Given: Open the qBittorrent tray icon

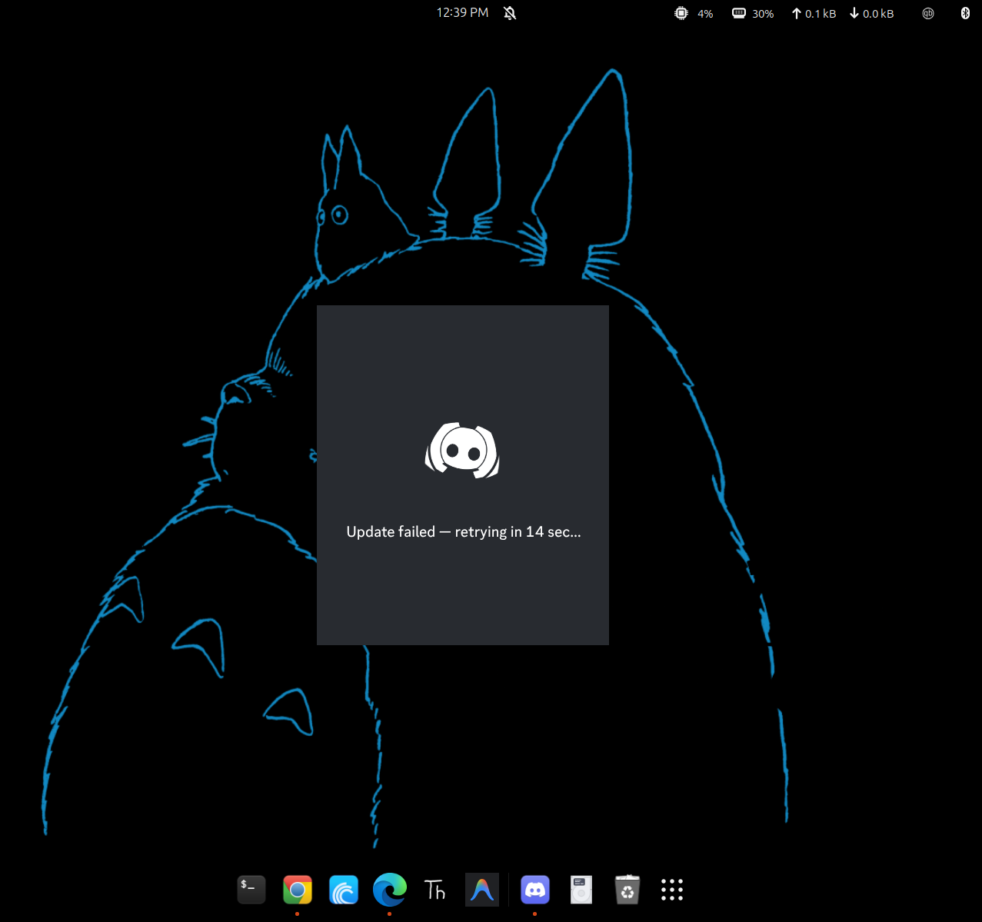Looking at the screenshot, I should click(928, 13).
